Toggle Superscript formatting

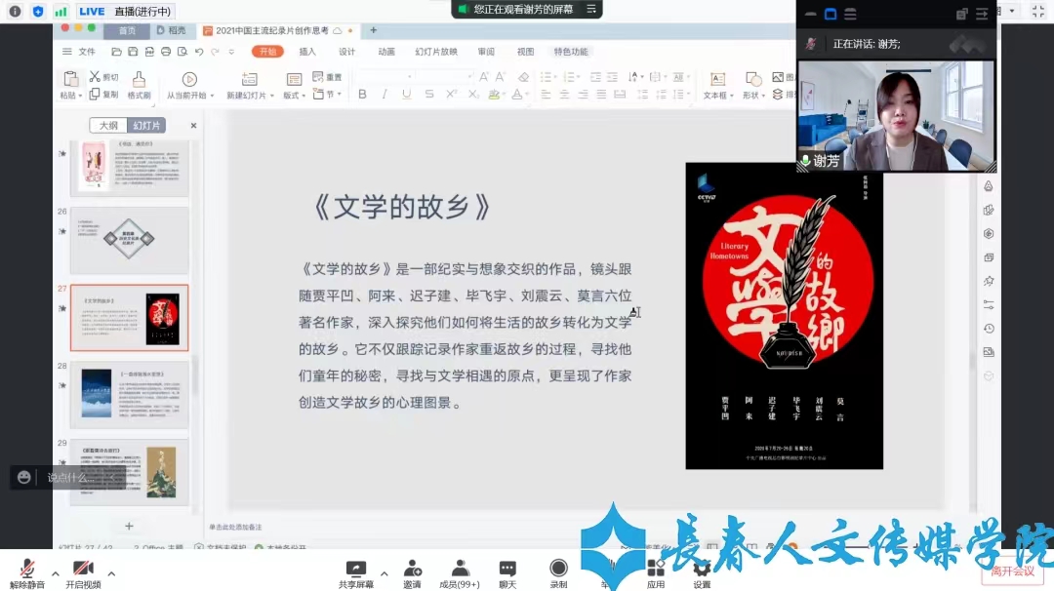(452, 95)
